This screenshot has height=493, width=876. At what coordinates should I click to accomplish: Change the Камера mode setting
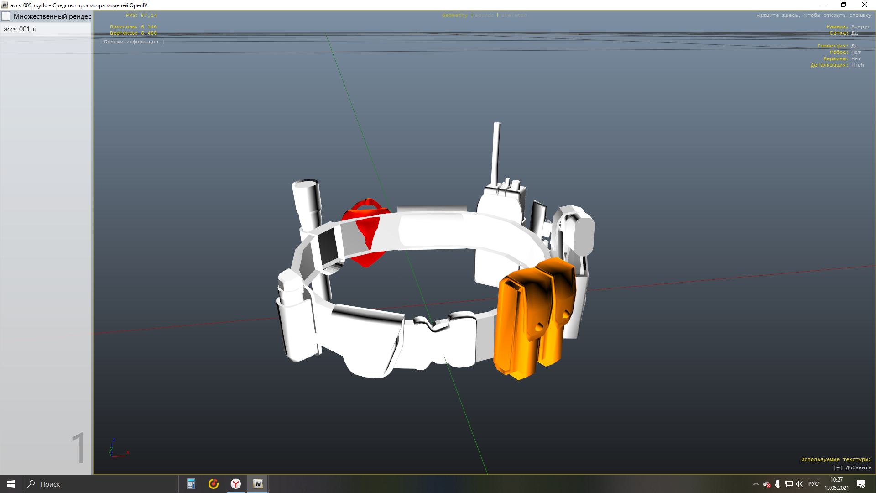(860, 27)
